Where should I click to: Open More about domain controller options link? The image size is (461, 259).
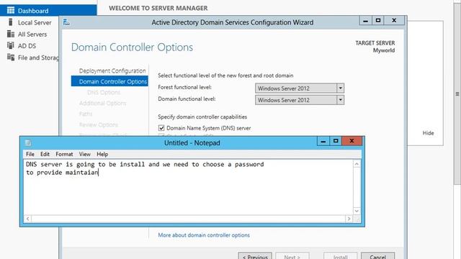[x=204, y=235]
